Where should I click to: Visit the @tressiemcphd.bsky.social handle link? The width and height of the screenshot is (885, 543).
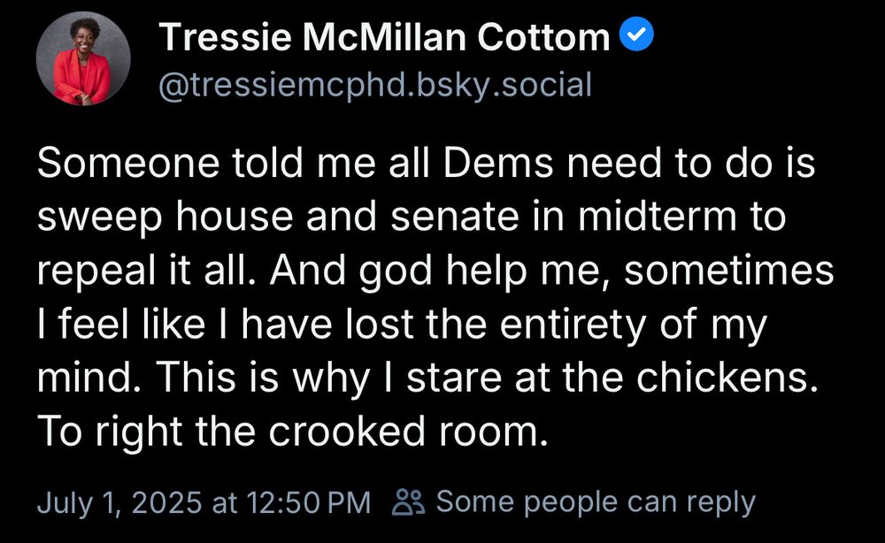[374, 84]
